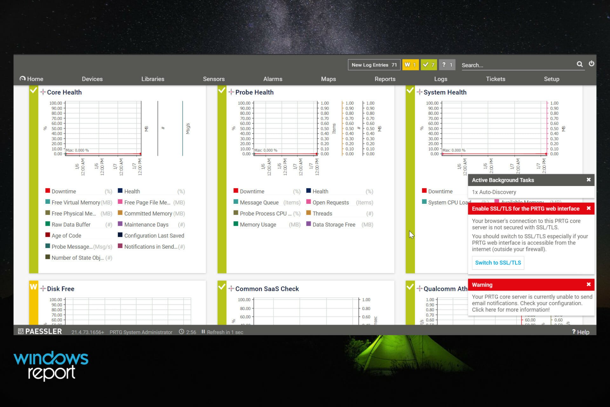Click PRTG System Administrator user link
The width and height of the screenshot is (610, 407).
(x=141, y=332)
